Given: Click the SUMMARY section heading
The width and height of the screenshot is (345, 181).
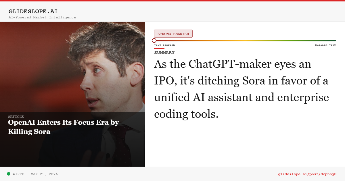Looking at the screenshot, I should pyautogui.click(x=164, y=53).
